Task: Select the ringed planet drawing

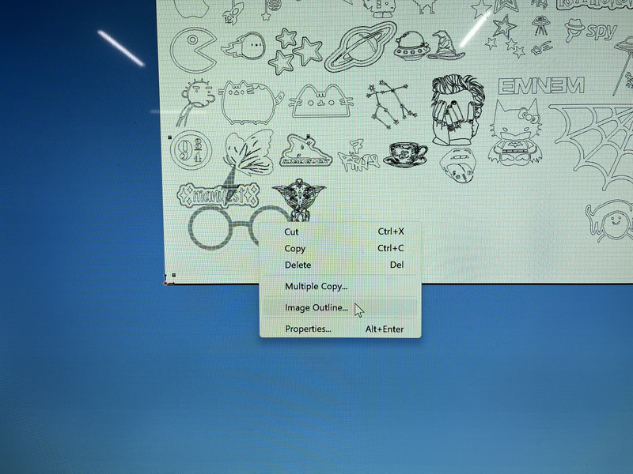Action: click(361, 47)
